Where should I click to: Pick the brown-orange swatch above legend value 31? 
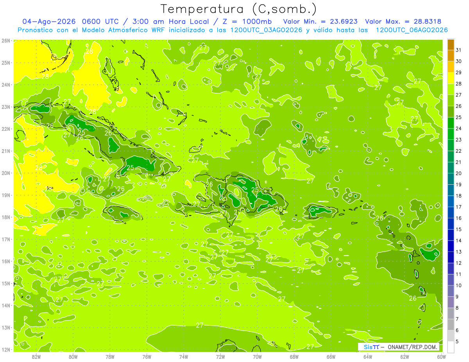451,45
